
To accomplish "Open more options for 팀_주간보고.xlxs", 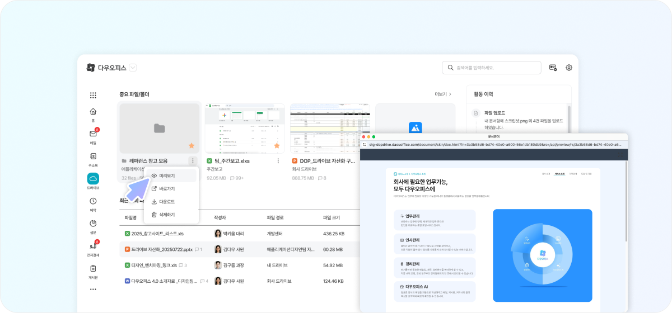I will point(278,161).
